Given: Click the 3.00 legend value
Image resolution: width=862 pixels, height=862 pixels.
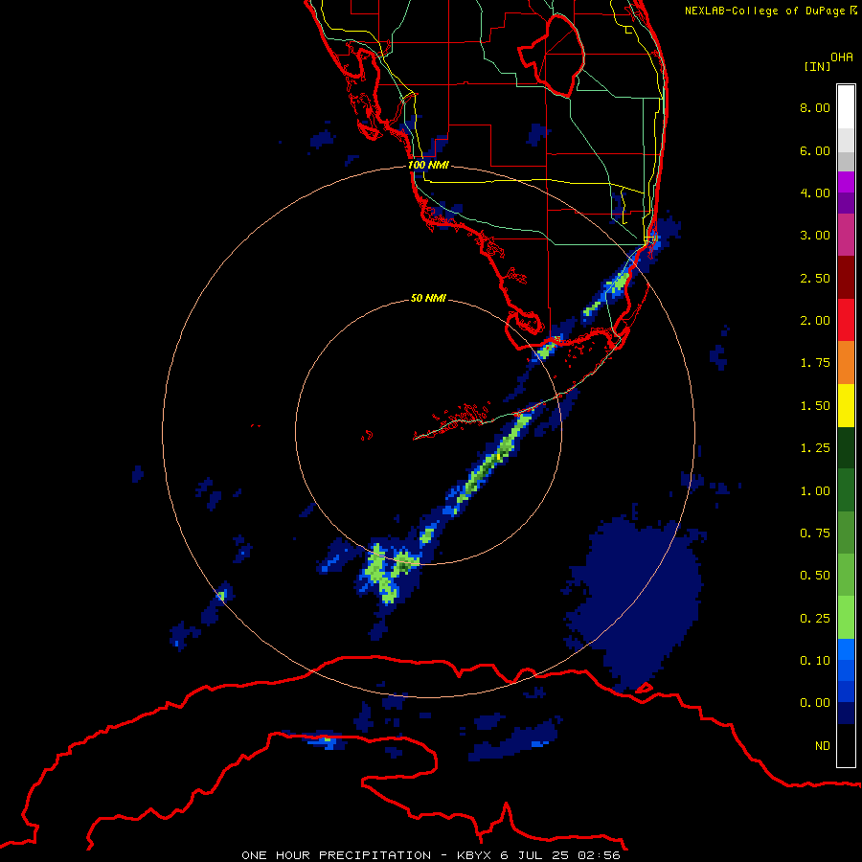Looking at the screenshot, I should click(x=815, y=236).
